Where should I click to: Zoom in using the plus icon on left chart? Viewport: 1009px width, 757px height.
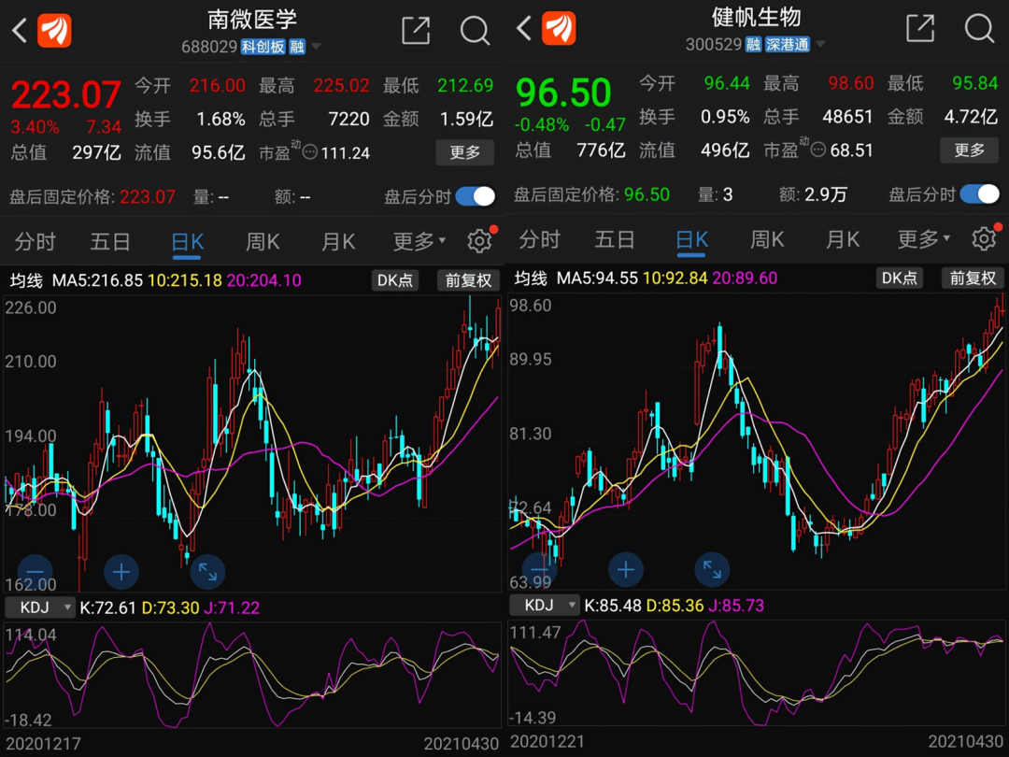pos(121,572)
